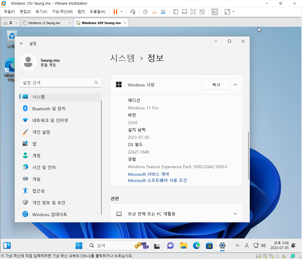Open the Windows Start menu
302x259 pixels.
pos(79,245)
